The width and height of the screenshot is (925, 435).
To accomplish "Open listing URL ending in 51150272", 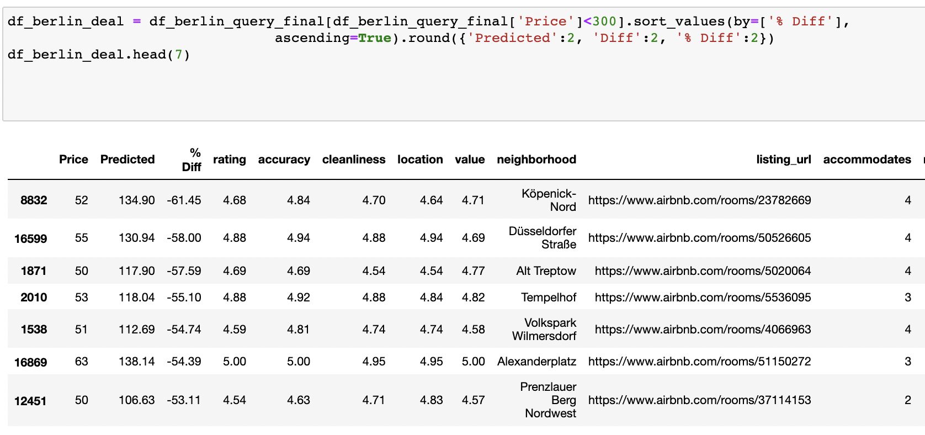I will click(699, 362).
